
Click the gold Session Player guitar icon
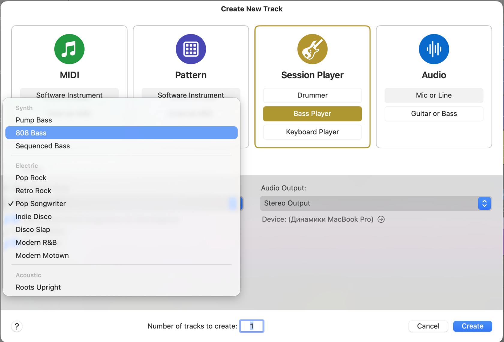click(312, 49)
